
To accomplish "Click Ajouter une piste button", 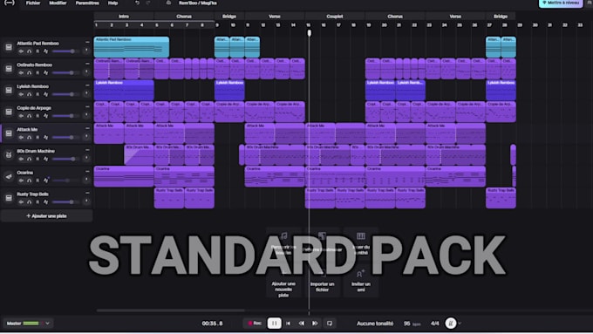I will coord(46,216).
